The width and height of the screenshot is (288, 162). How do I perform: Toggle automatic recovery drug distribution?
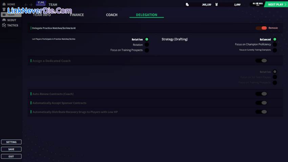(261, 112)
